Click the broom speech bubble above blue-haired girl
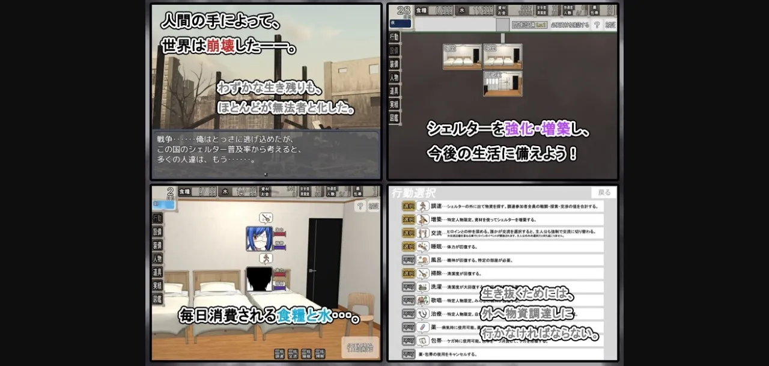 (266, 218)
